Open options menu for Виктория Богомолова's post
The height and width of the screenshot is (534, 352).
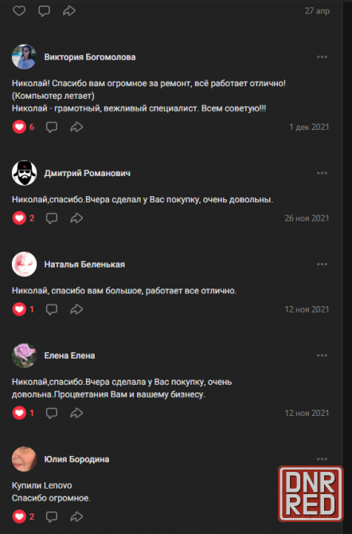[x=322, y=57]
